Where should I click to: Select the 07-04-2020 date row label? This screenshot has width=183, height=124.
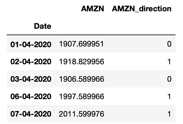(31, 114)
